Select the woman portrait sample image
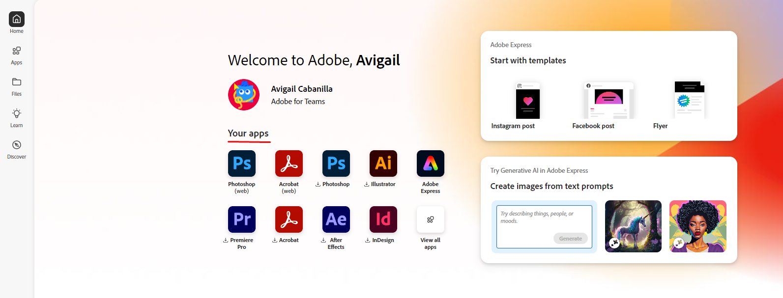783x298 pixels. point(698,226)
